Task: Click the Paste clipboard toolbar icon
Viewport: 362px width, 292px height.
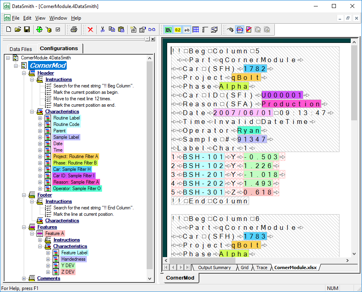Action: click(x=121, y=29)
